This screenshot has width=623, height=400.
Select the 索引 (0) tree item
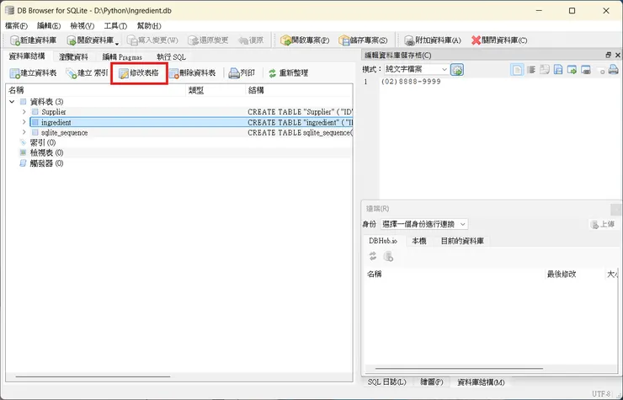43,142
